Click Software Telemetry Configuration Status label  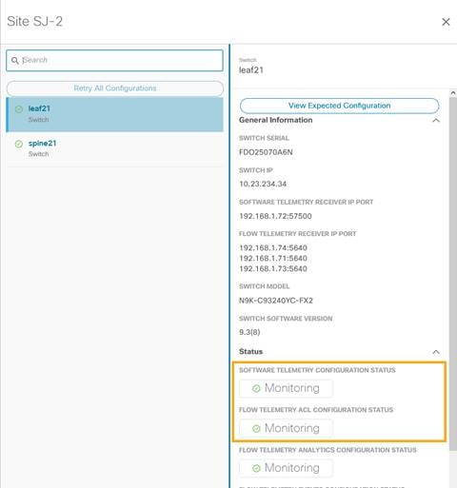[x=317, y=370]
